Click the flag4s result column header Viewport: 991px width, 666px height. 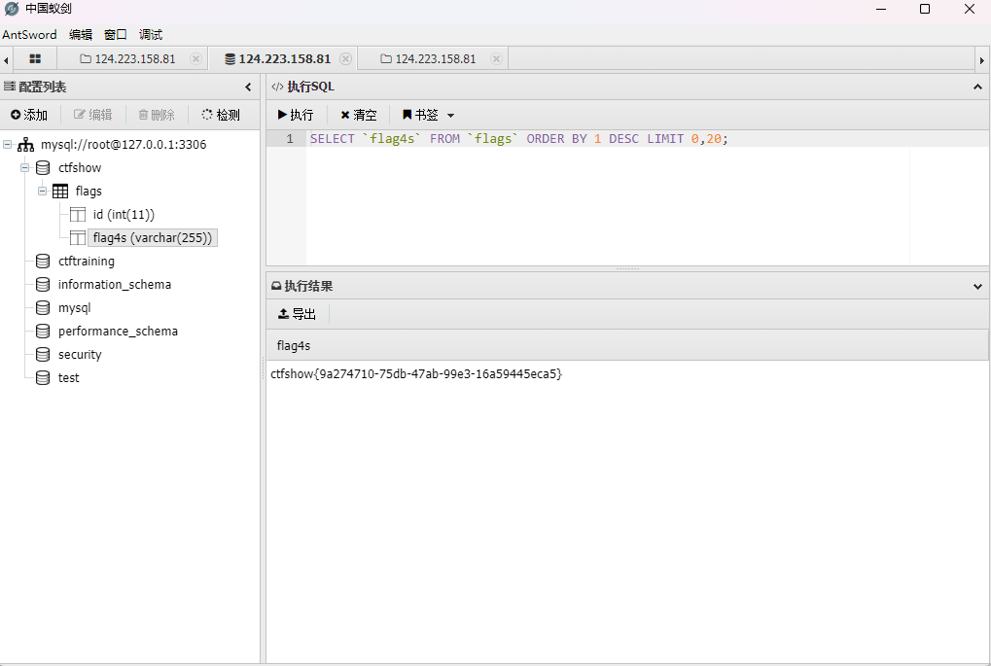(x=294, y=345)
